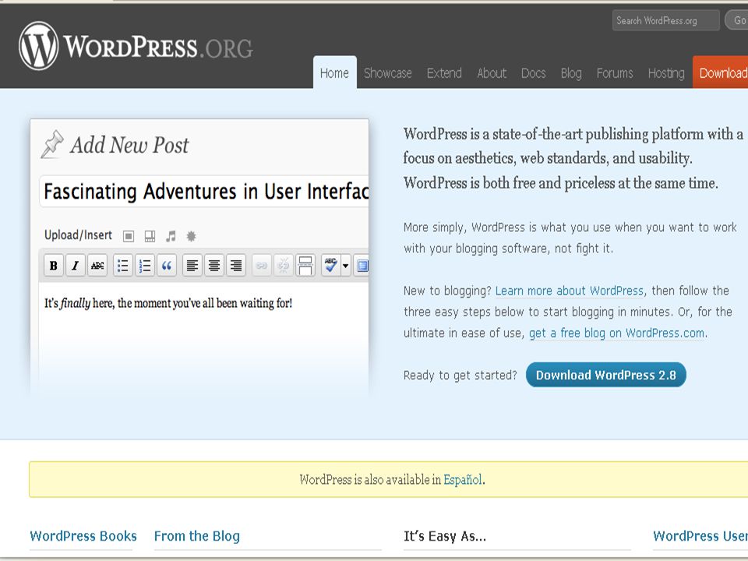Image resolution: width=748 pixels, height=561 pixels.
Task: Align text center in editor
Action: click(x=214, y=265)
